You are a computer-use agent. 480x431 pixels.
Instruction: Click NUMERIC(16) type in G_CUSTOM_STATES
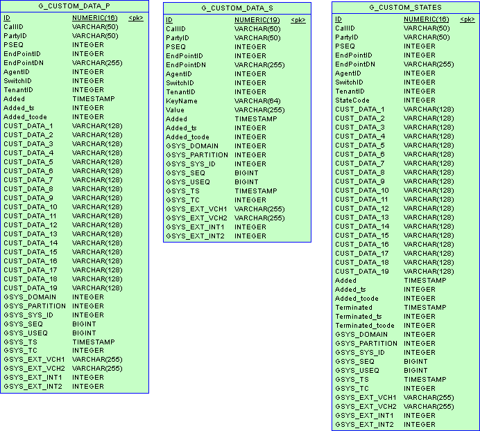(x=427, y=19)
